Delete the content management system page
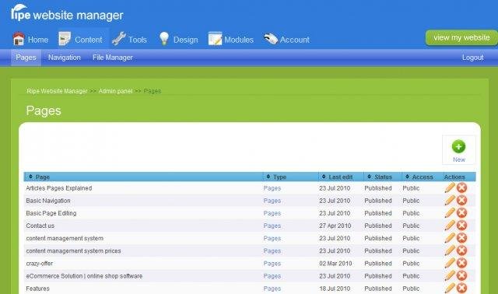Viewport: 498px width, 294px height. point(461,238)
